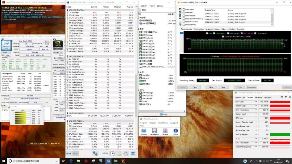This screenshot has height=164, width=292.
Task: Open Advanced tab in GPU-Z
Action: click(x=258, y=97)
